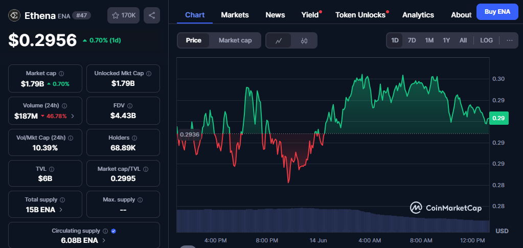Click the 10.39% Vol/Mkt Cap value
This screenshot has height=248, width=523.
pyautogui.click(x=45, y=148)
